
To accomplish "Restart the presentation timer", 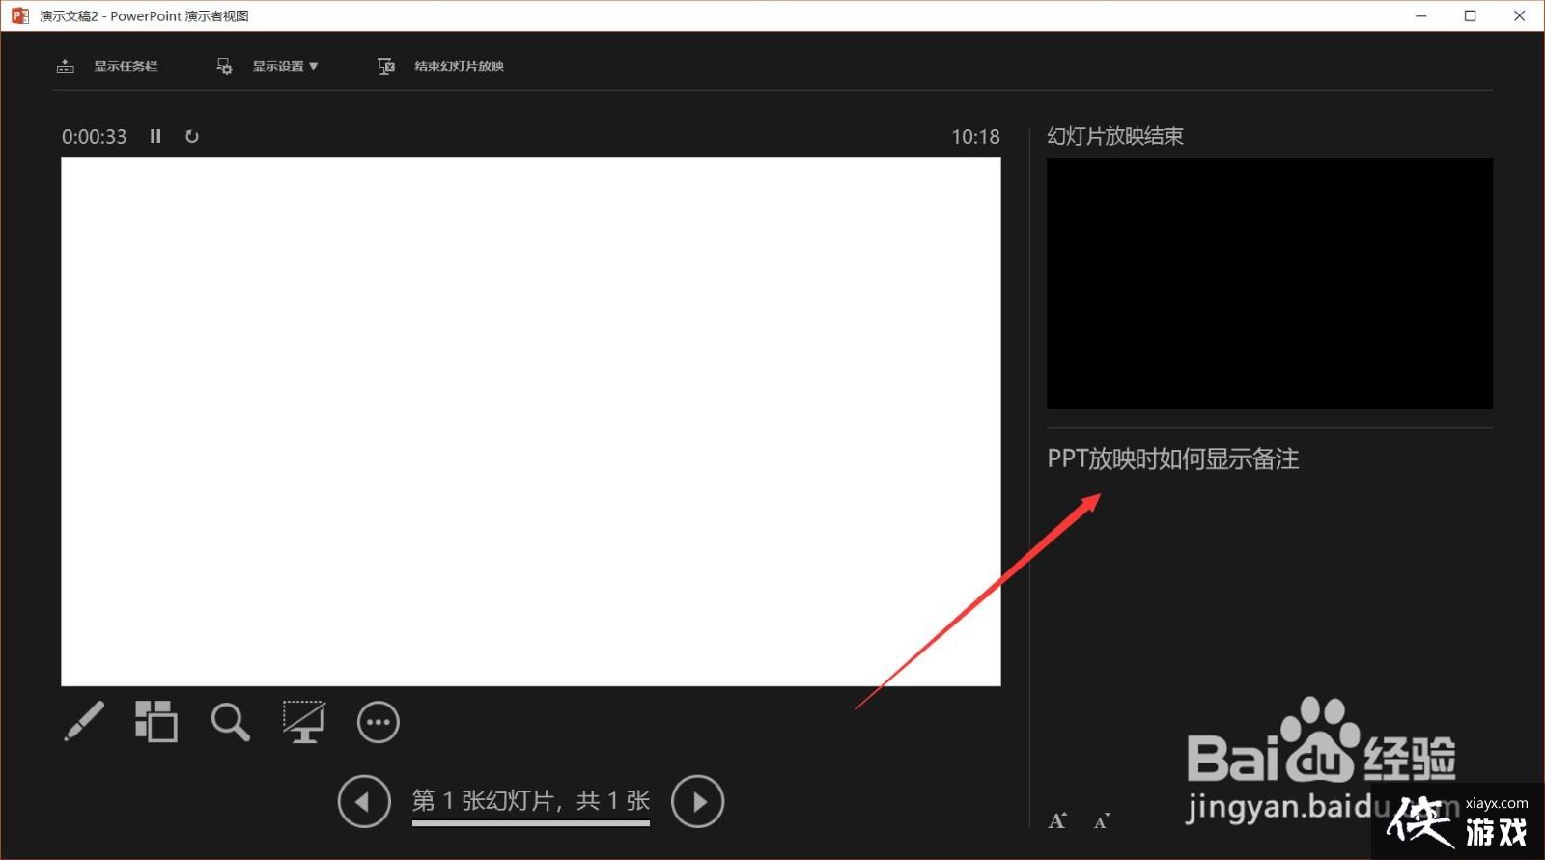I will click(x=192, y=136).
